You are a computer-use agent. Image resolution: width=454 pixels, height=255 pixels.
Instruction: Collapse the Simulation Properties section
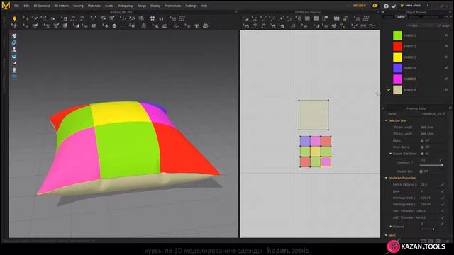[x=386, y=178]
